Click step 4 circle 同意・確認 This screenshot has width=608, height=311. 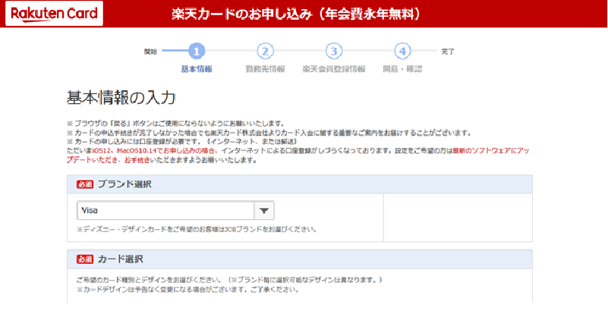click(402, 51)
